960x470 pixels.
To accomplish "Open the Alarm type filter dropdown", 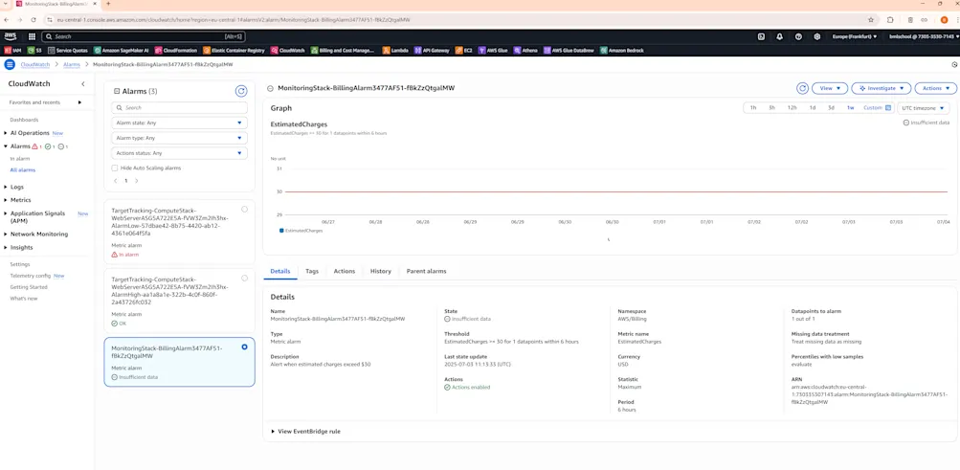I will pyautogui.click(x=179, y=138).
